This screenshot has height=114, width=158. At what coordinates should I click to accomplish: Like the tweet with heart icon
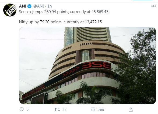click(93, 109)
